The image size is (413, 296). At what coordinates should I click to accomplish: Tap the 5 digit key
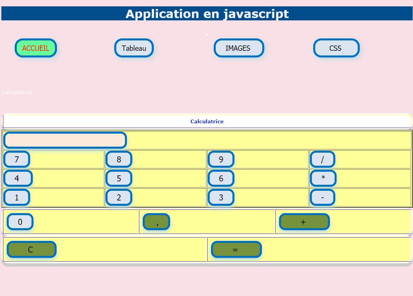[119, 178]
